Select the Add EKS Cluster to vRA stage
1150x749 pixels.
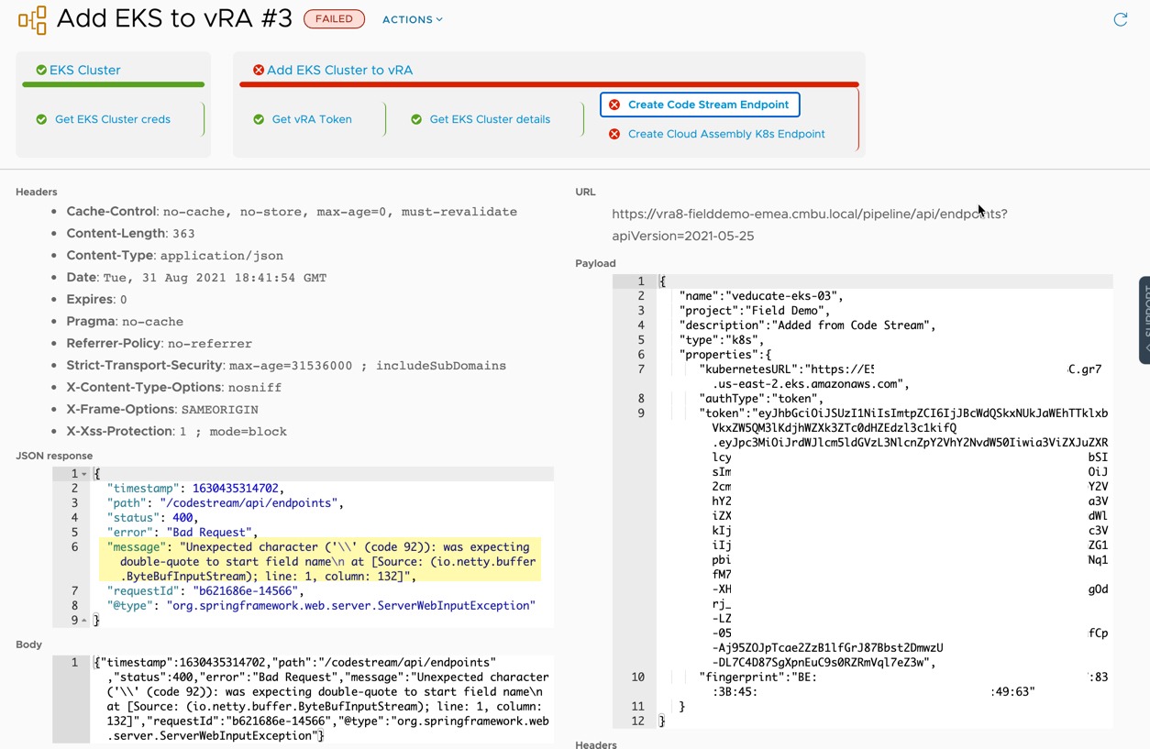(339, 70)
